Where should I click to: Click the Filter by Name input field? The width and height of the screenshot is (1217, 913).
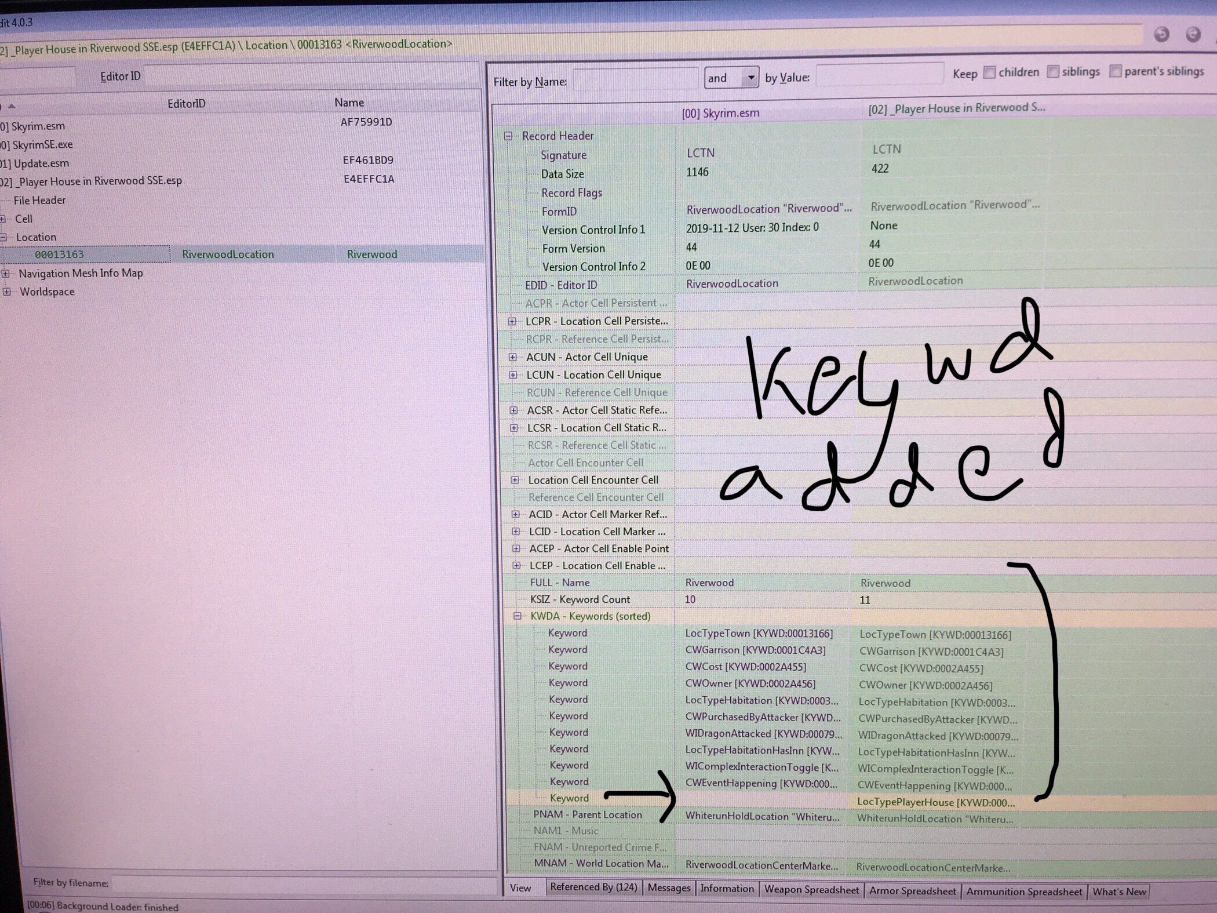(x=635, y=78)
